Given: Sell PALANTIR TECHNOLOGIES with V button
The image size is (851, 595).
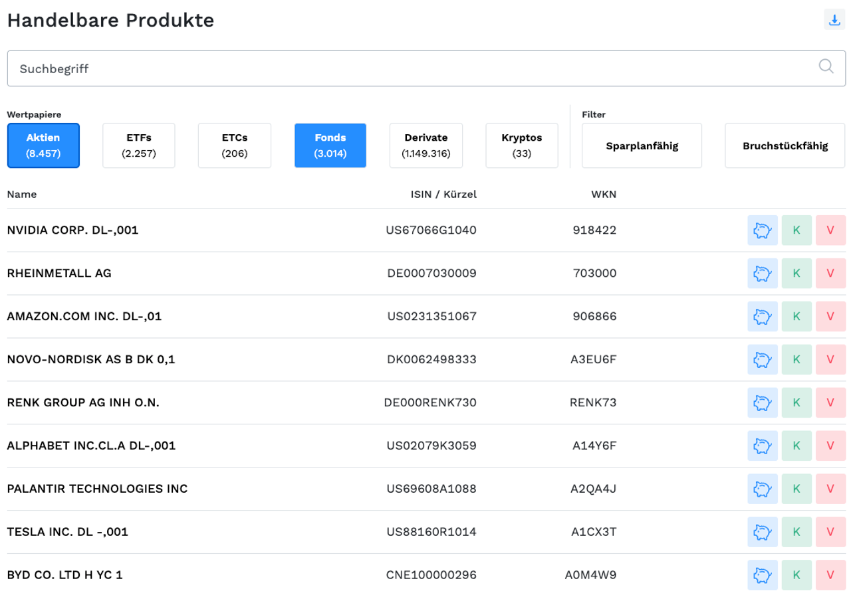Looking at the screenshot, I should (x=830, y=489).
